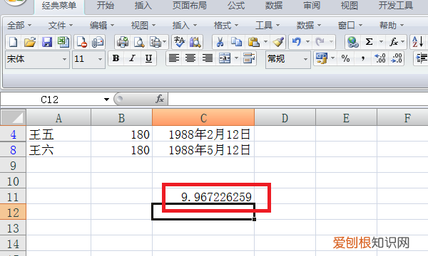The width and height of the screenshot is (428, 256).
Task: Activate the Format Painter brush
Action: [x=278, y=42]
